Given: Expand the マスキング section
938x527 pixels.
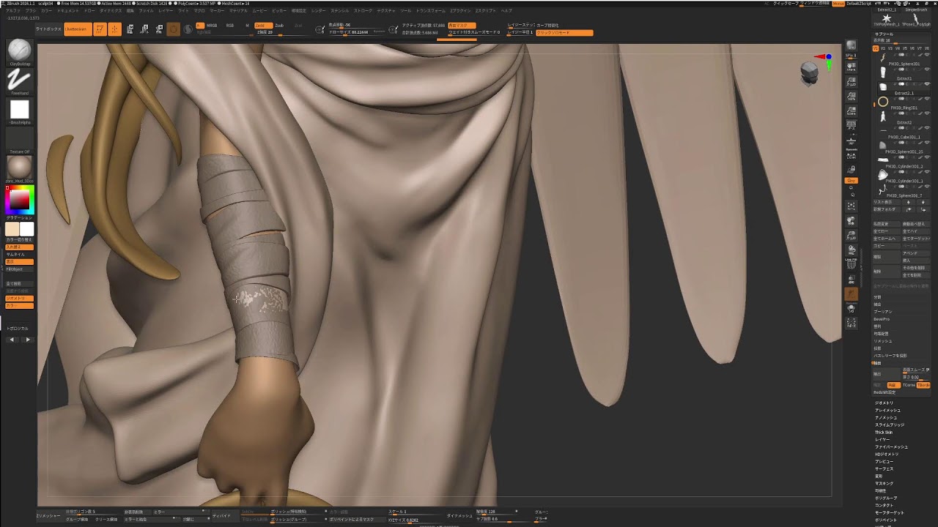Looking at the screenshot, I should pyautogui.click(x=884, y=483).
